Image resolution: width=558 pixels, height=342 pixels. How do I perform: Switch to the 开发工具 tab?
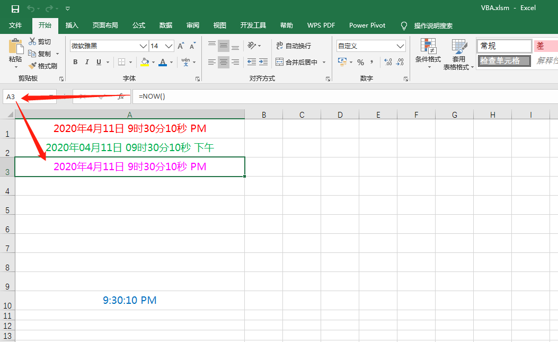pyautogui.click(x=253, y=25)
